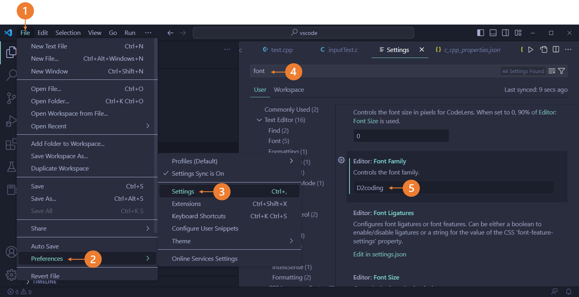Open the Edit menu
Screen dimensions: 579x297
point(43,33)
